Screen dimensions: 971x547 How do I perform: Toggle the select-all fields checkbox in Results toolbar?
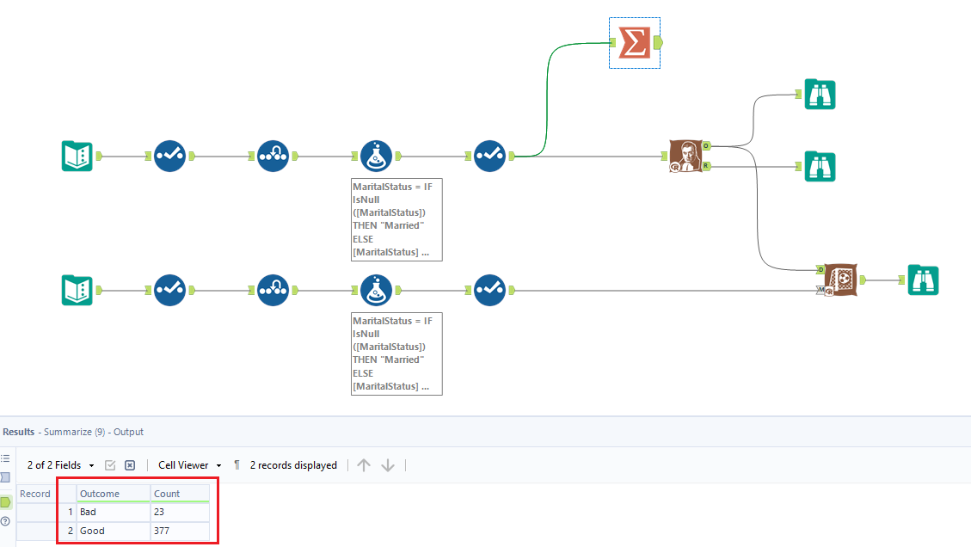click(111, 464)
